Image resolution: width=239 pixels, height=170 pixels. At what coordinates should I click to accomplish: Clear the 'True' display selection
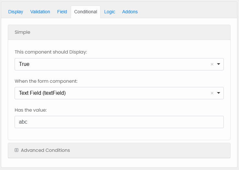pyautogui.click(x=212, y=64)
